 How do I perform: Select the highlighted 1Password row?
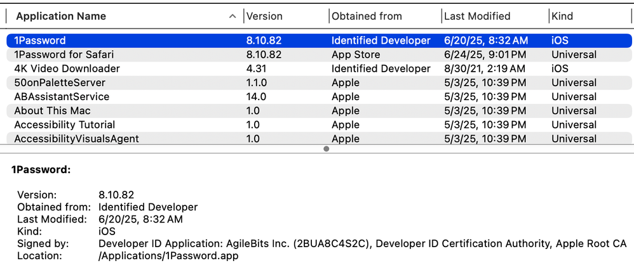click(39, 41)
